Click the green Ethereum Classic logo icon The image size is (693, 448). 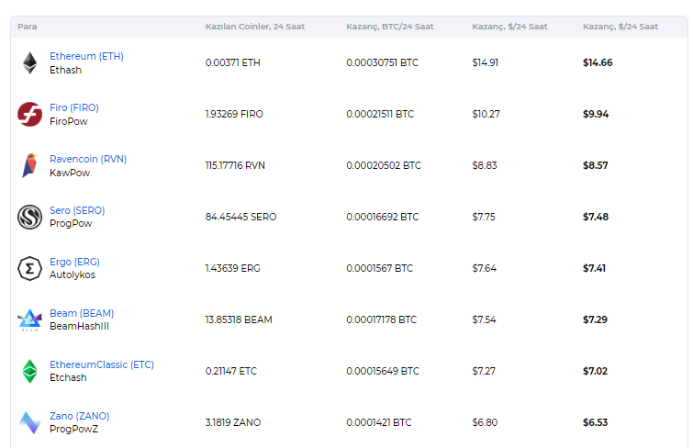coord(29,371)
